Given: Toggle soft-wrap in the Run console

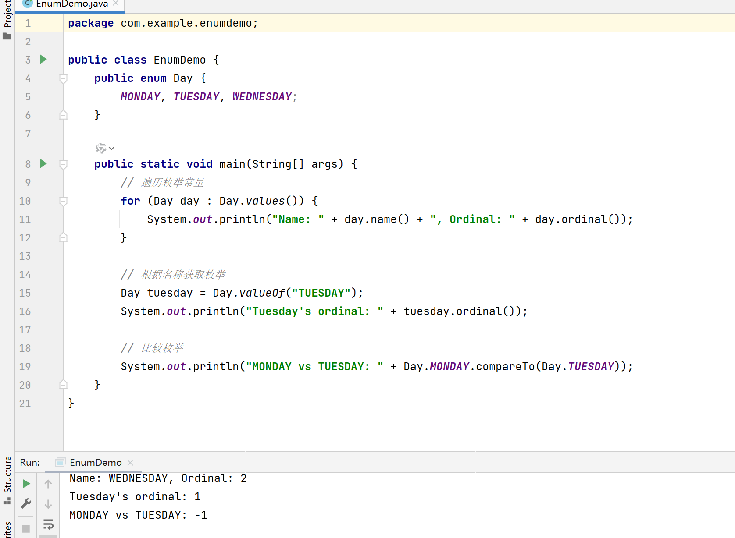Looking at the screenshot, I should [x=48, y=524].
